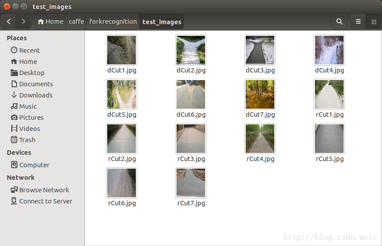Go back with the left arrow button

[x=9, y=22]
